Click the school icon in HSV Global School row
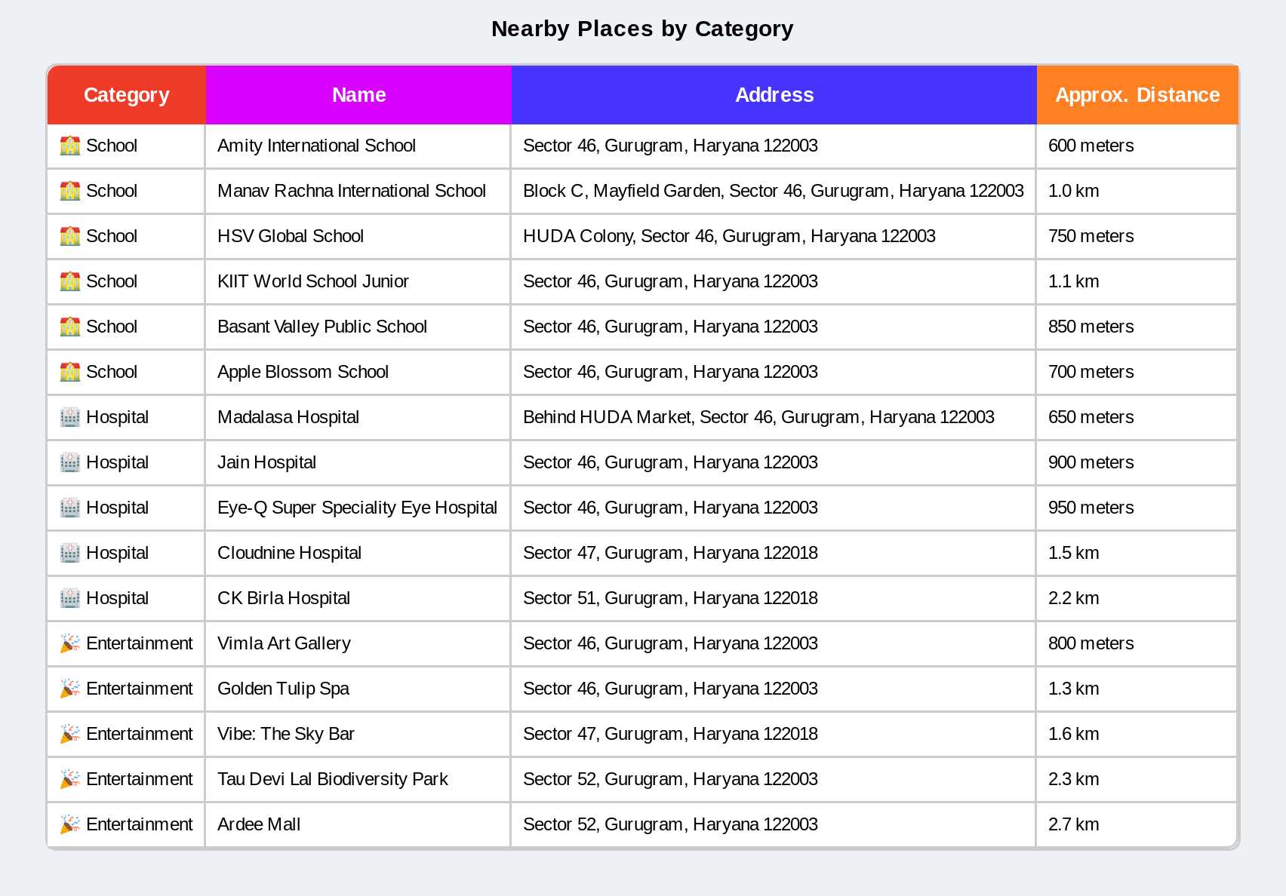 [70, 236]
